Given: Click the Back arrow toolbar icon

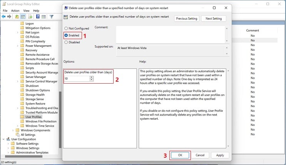Looking at the screenshot, I should pyautogui.click(x=3, y=16).
